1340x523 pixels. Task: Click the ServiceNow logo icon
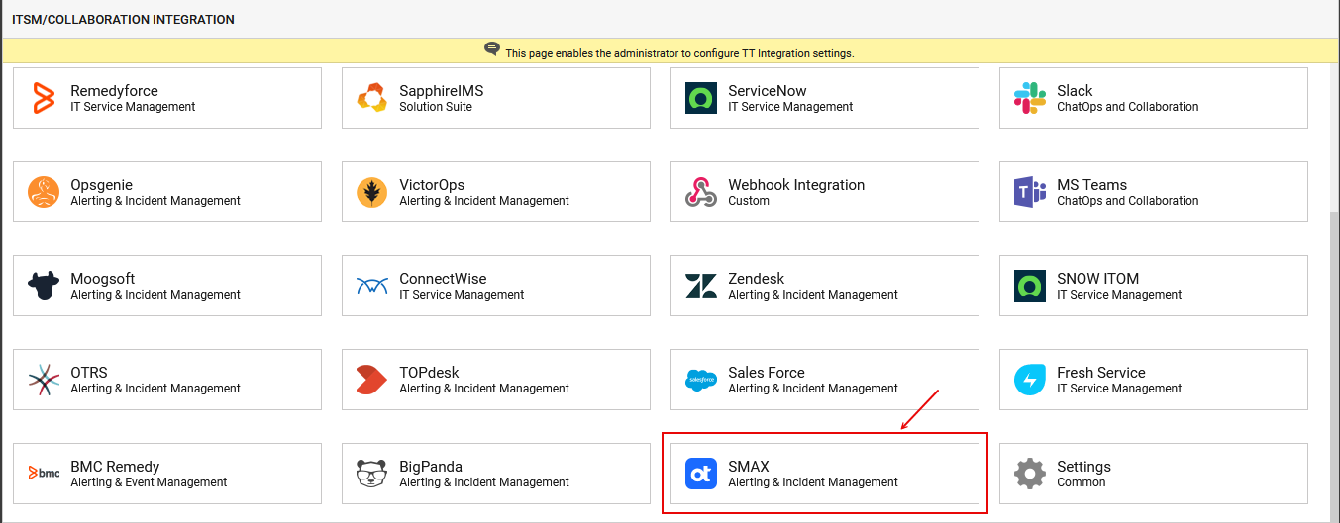tap(700, 98)
